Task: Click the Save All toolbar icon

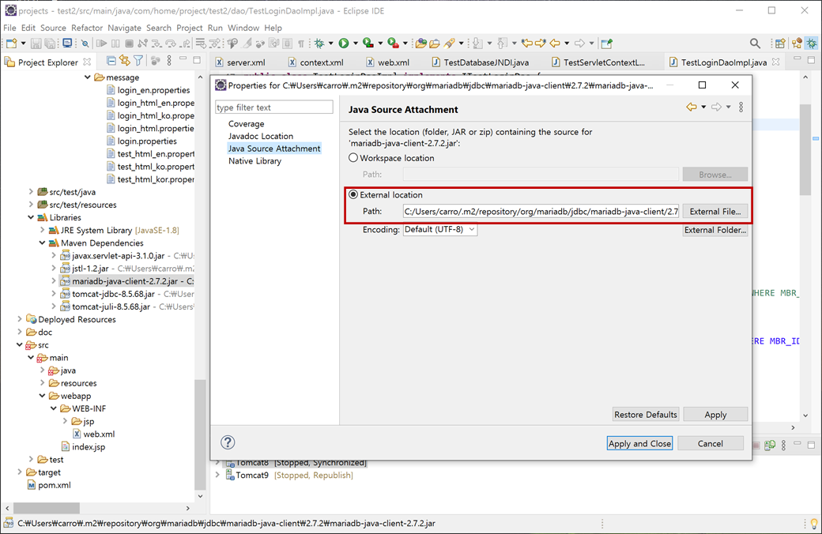Action: coord(50,43)
